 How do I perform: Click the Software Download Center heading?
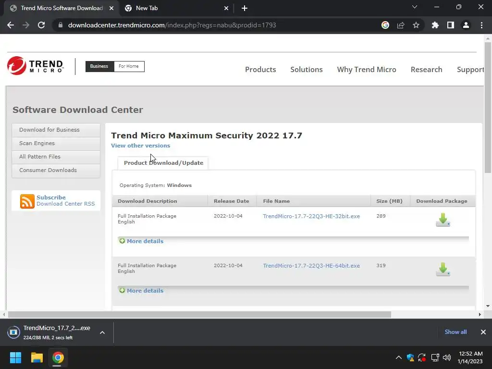tap(77, 110)
